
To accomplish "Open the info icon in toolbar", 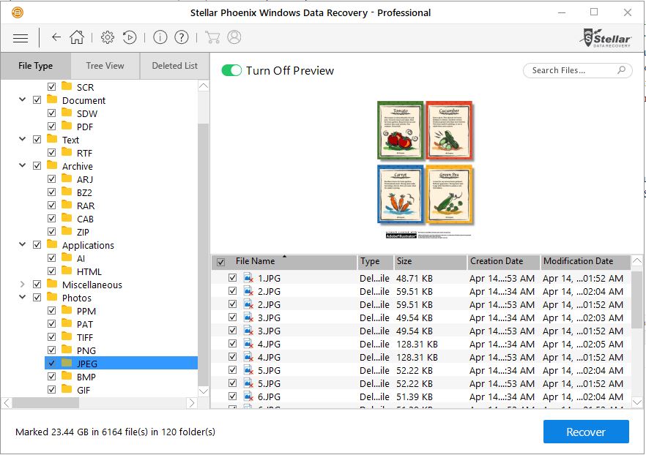I will tap(160, 37).
